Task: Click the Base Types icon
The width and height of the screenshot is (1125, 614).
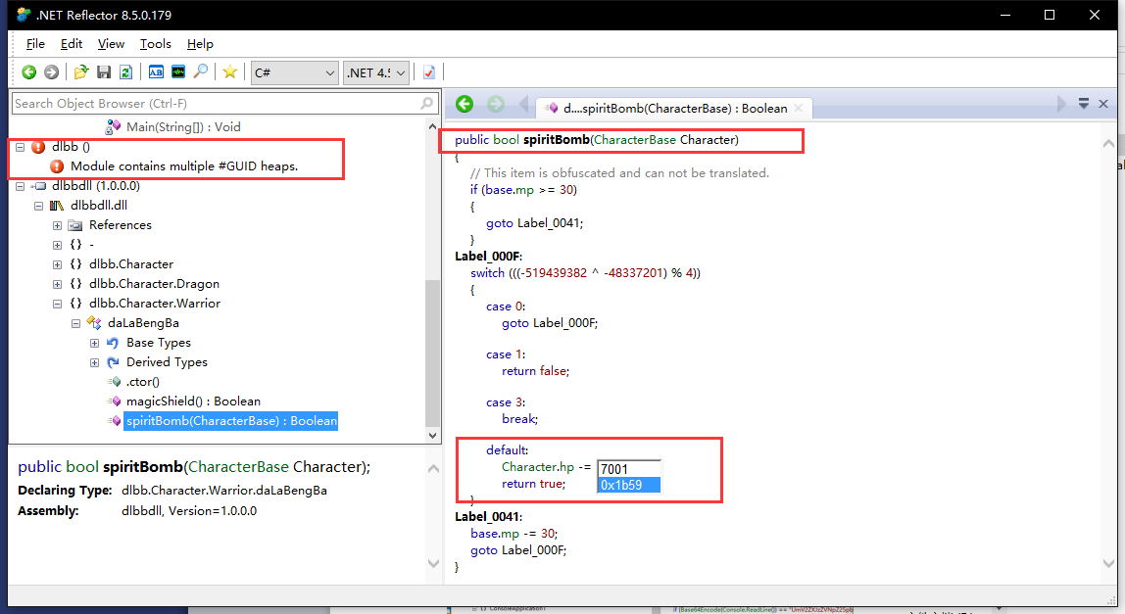Action: (x=113, y=343)
